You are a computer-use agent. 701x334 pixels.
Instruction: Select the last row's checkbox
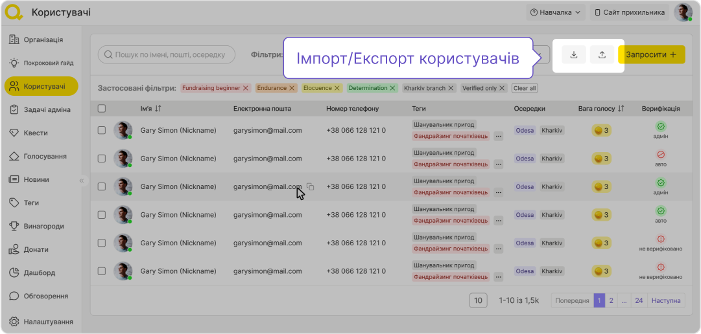pos(102,271)
